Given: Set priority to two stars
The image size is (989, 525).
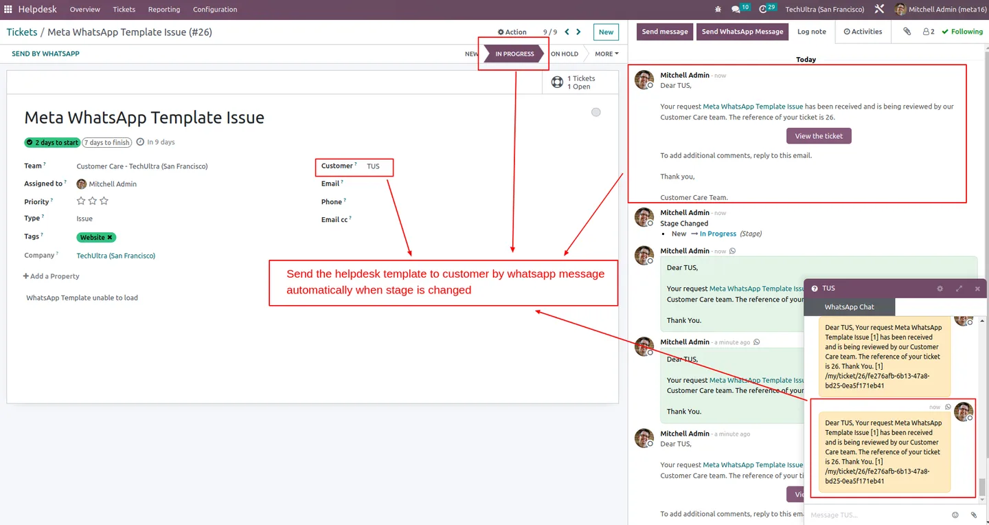Looking at the screenshot, I should tap(93, 201).
